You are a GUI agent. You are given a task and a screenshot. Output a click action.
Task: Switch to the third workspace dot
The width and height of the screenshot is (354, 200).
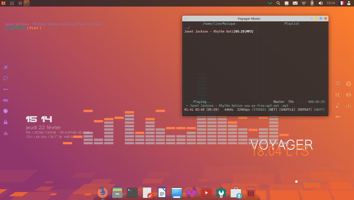(312, 182)
